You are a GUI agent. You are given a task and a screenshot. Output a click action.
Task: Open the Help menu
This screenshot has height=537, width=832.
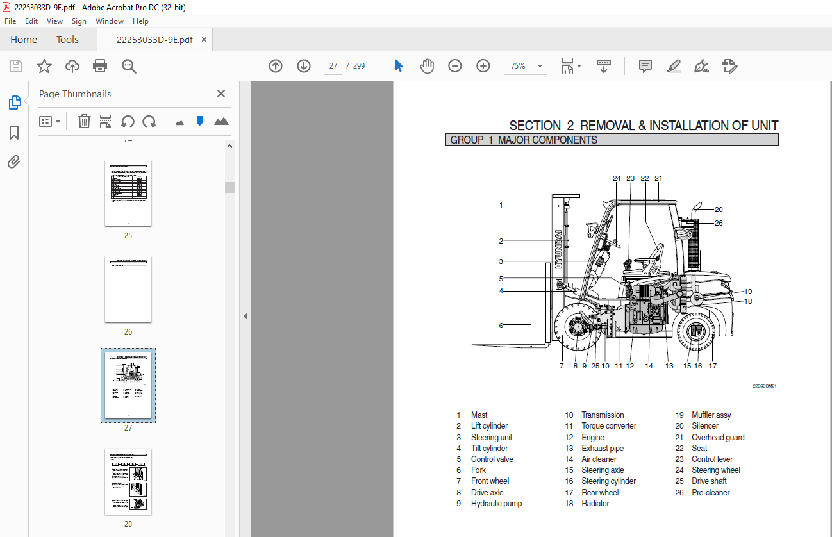click(x=140, y=21)
